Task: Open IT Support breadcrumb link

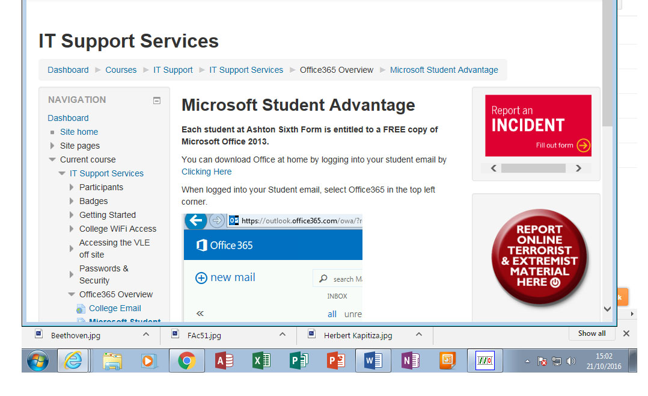Action: coord(173,70)
